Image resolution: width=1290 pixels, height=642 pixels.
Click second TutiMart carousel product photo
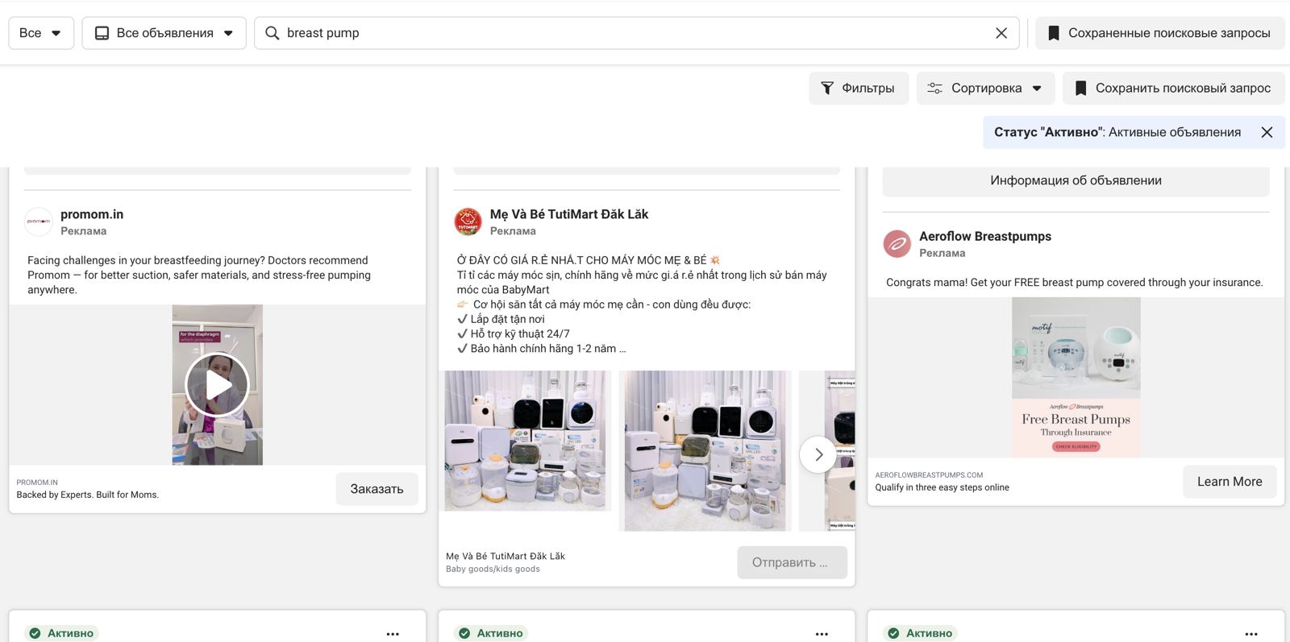pyautogui.click(x=705, y=450)
